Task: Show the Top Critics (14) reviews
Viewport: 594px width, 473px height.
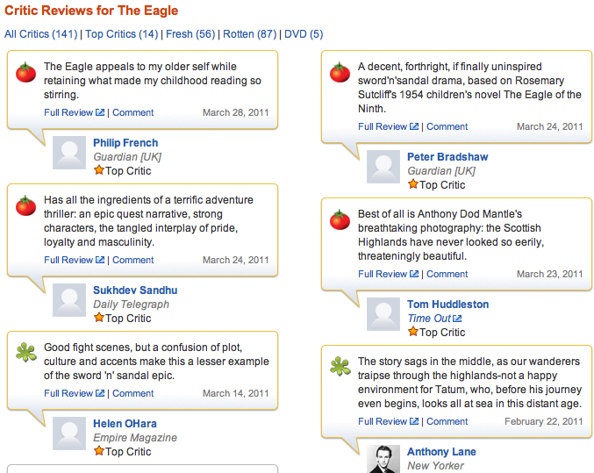Action: point(122,34)
